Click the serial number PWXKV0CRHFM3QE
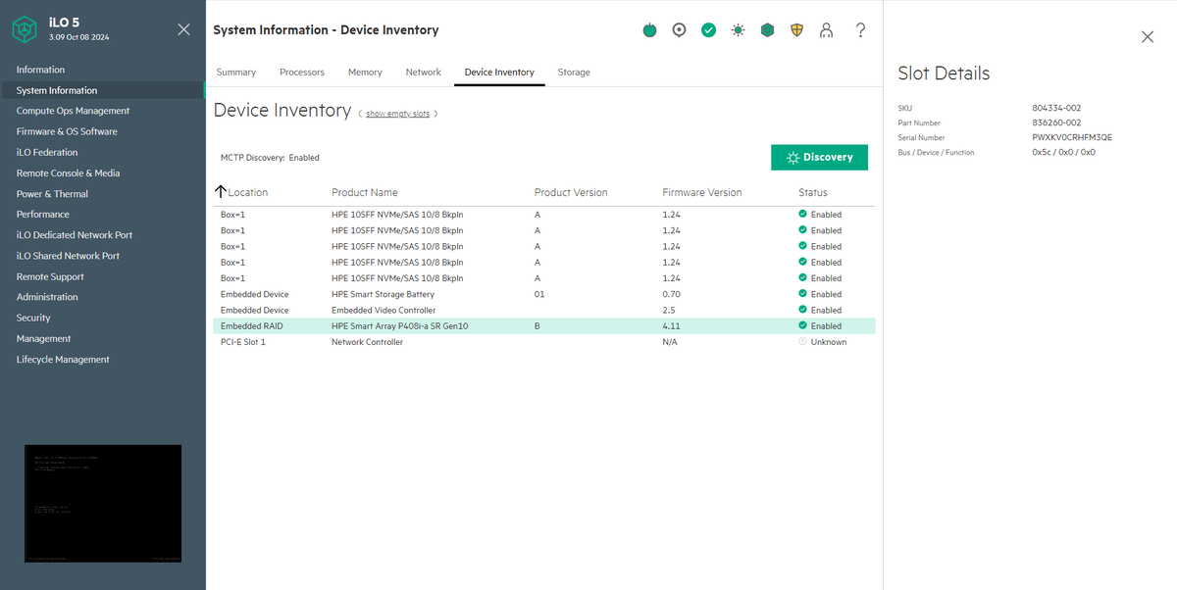The height and width of the screenshot is (590, 1177). [x=1072, y=138]
